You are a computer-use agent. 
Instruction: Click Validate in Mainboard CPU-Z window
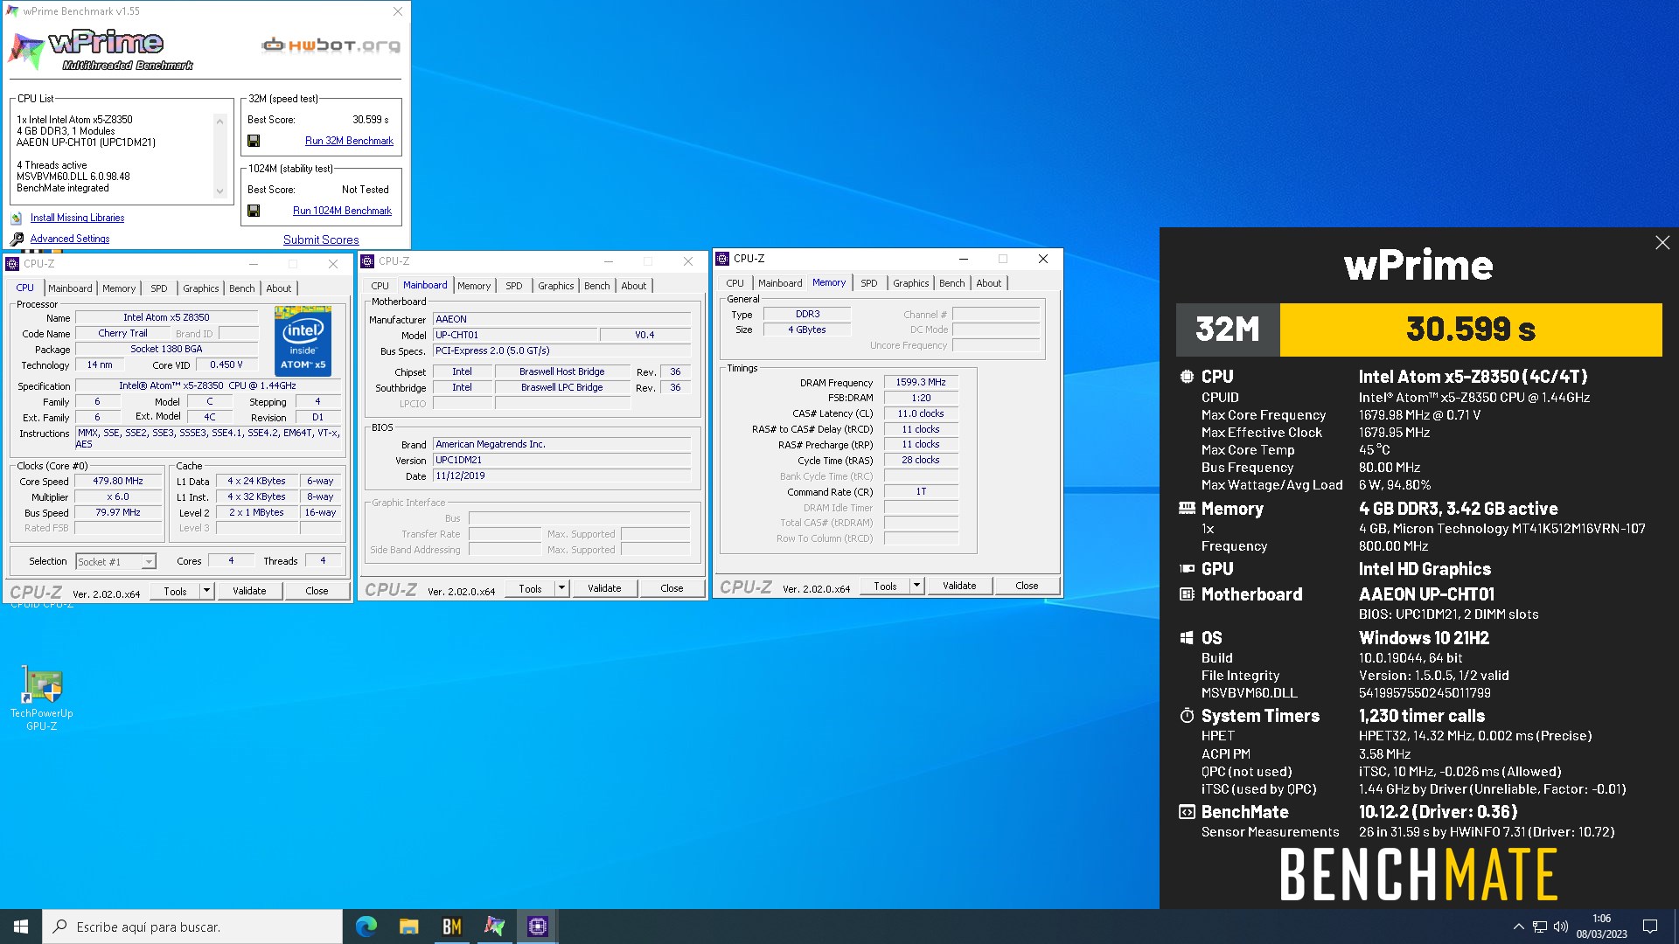tap(604, 588)
